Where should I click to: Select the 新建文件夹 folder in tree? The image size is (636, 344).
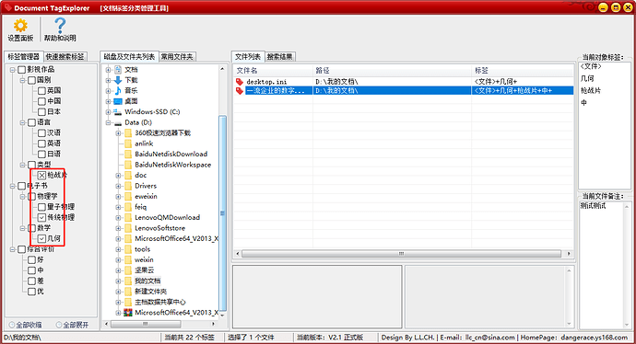coord(151,292)
